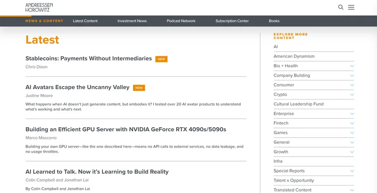Click the Latest page heading
This screenshot has width=377, height=193.
tap(42, 40)
